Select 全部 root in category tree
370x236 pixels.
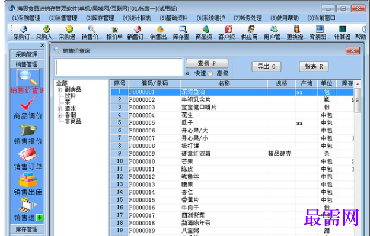click(x=62, y=83)
